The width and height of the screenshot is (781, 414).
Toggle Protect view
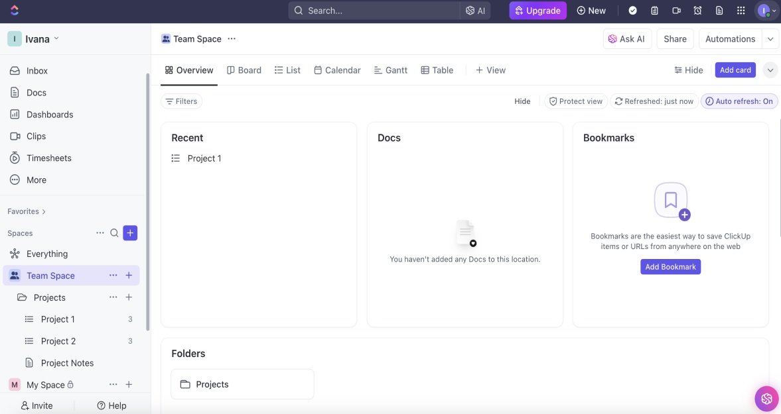576,101
